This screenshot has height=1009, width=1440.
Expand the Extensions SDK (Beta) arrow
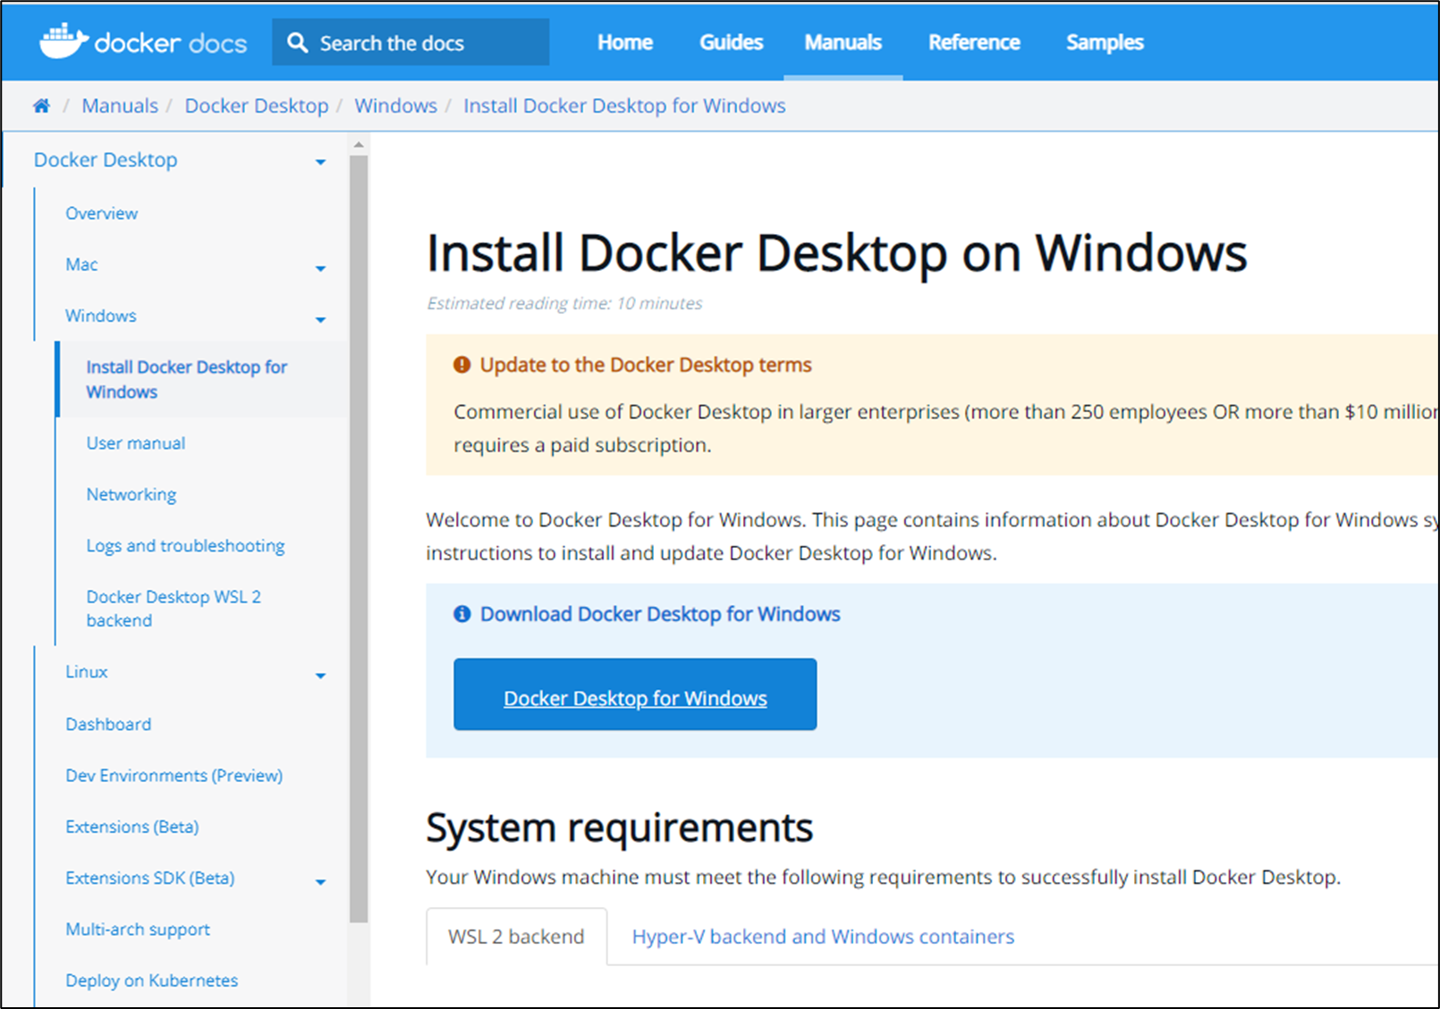pyautogui.click(x=320, y=882)
